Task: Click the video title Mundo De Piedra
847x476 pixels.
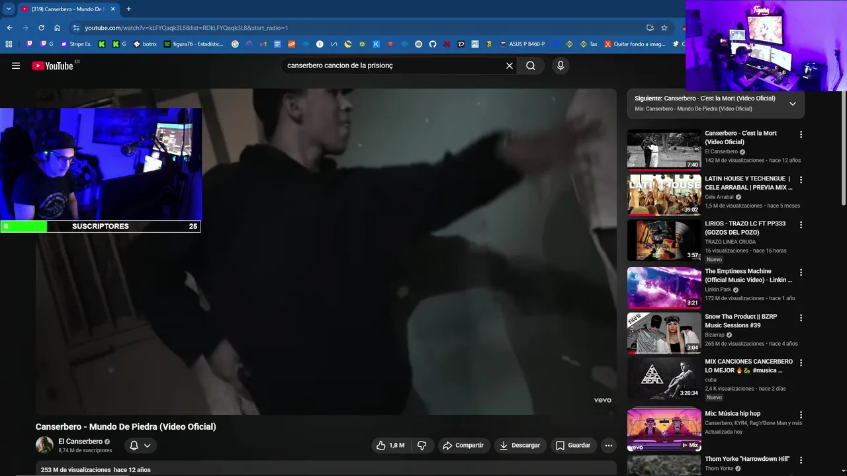Action: (126, 426)
